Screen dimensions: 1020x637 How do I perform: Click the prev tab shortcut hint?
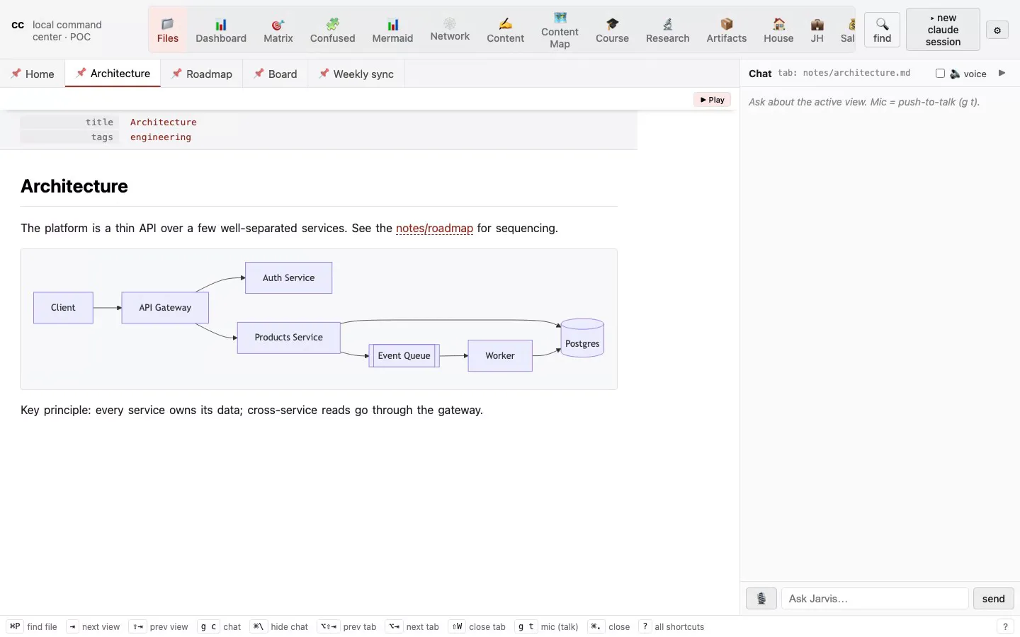coord(347,626)
